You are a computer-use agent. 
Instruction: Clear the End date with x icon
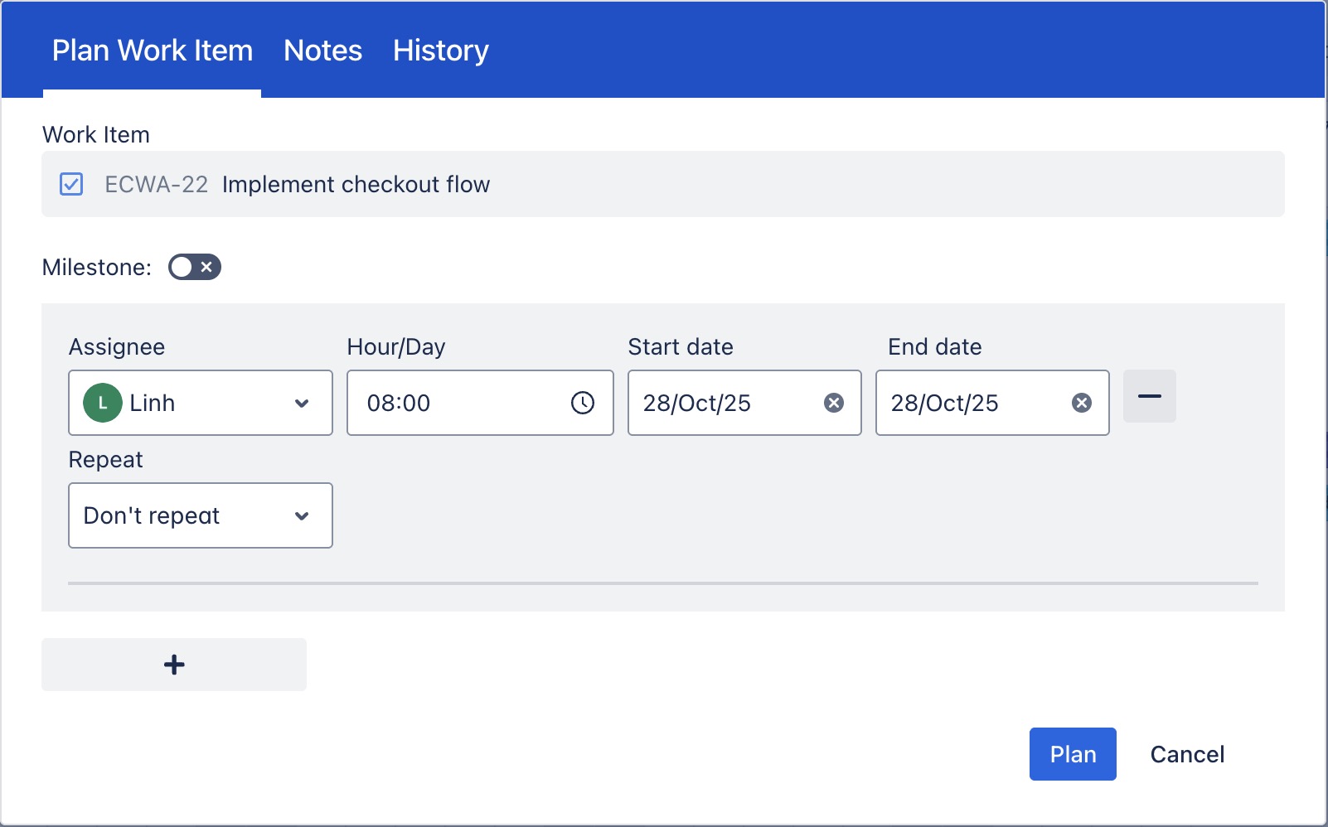coord(1081,403)
